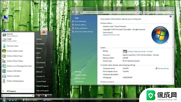
Task: Click the rating score badge icon
Action: (125, 52)
